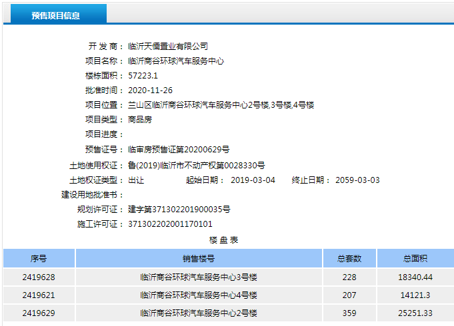This screenshot has height=326, width=454.
Task: Select serial number 2419628
Action: click(39, 277)
